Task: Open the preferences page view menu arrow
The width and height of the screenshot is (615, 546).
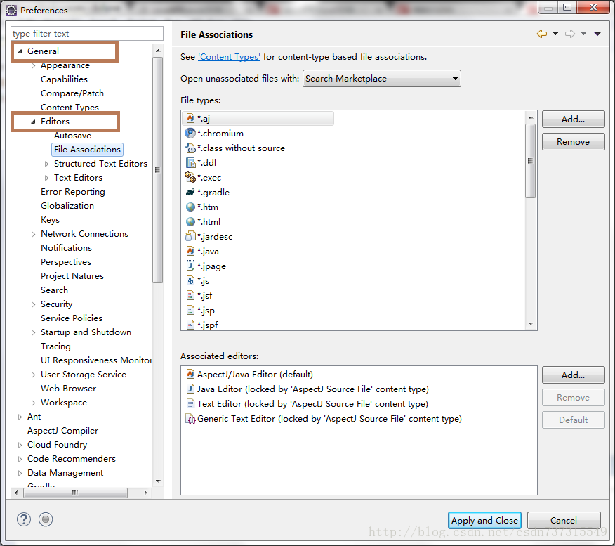Action: [597, 34]
